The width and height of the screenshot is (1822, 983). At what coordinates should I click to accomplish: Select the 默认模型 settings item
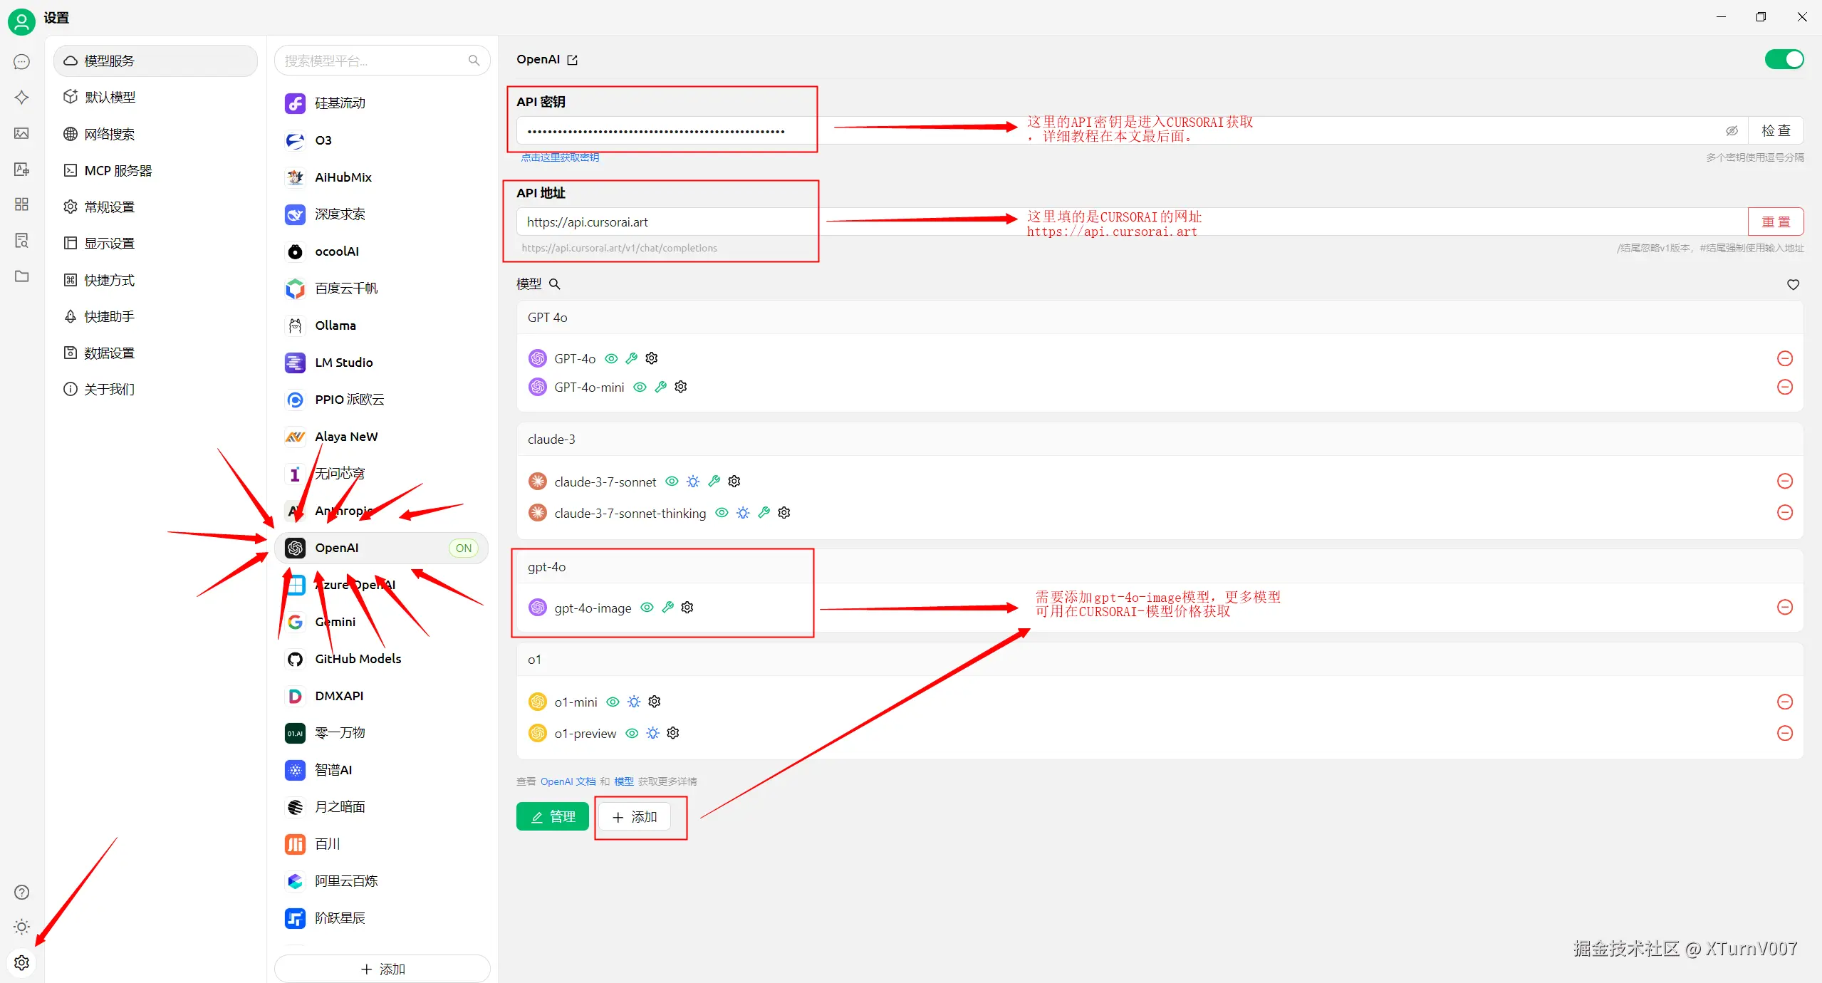click(110, 98)
